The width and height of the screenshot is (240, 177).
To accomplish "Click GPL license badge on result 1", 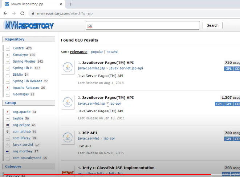I will click(228, 69).
